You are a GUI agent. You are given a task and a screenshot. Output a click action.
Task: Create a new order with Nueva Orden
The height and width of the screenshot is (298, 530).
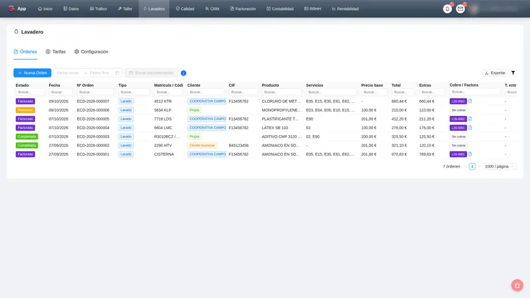(32, 73)
